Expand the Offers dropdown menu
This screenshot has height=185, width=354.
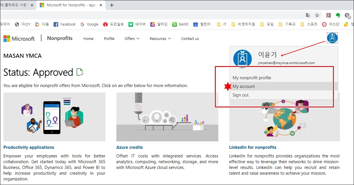(x=132, y=38)
